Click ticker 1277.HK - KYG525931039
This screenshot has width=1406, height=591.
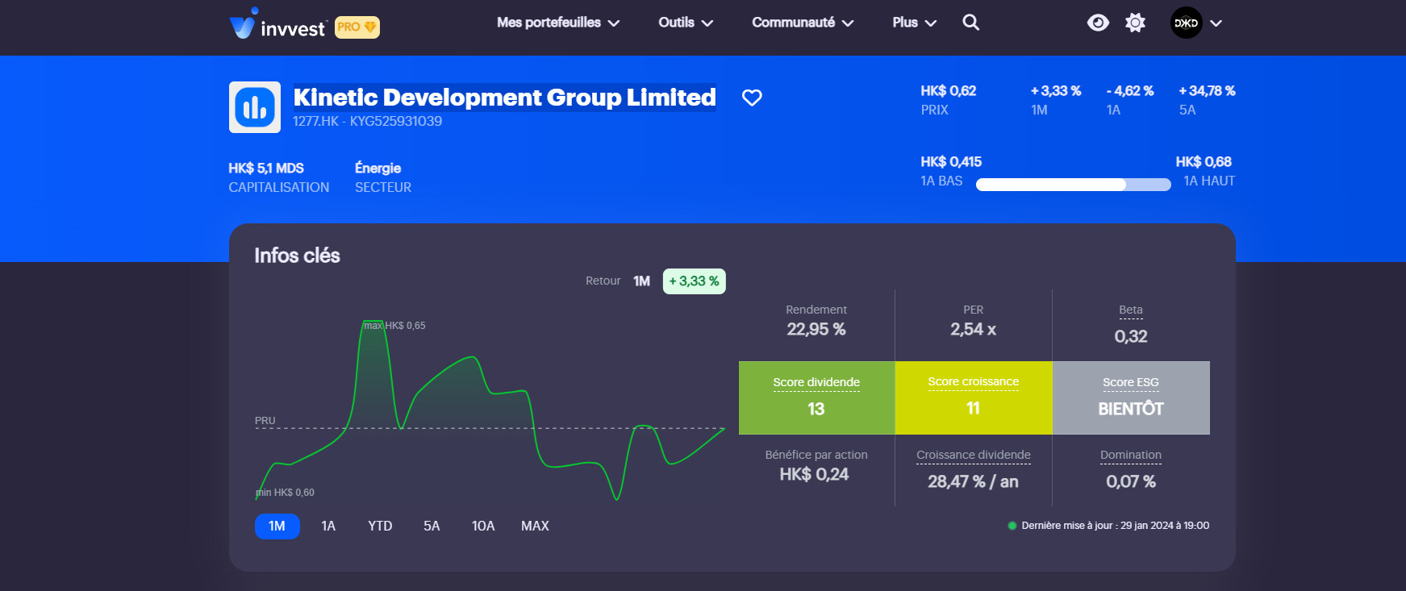point(367,121)
